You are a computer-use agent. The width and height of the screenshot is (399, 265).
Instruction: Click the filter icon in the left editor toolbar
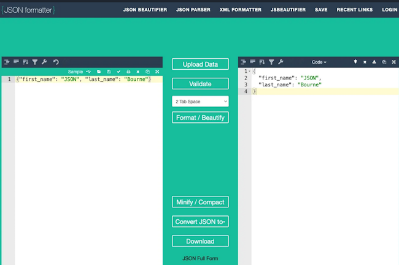(35, 62)
